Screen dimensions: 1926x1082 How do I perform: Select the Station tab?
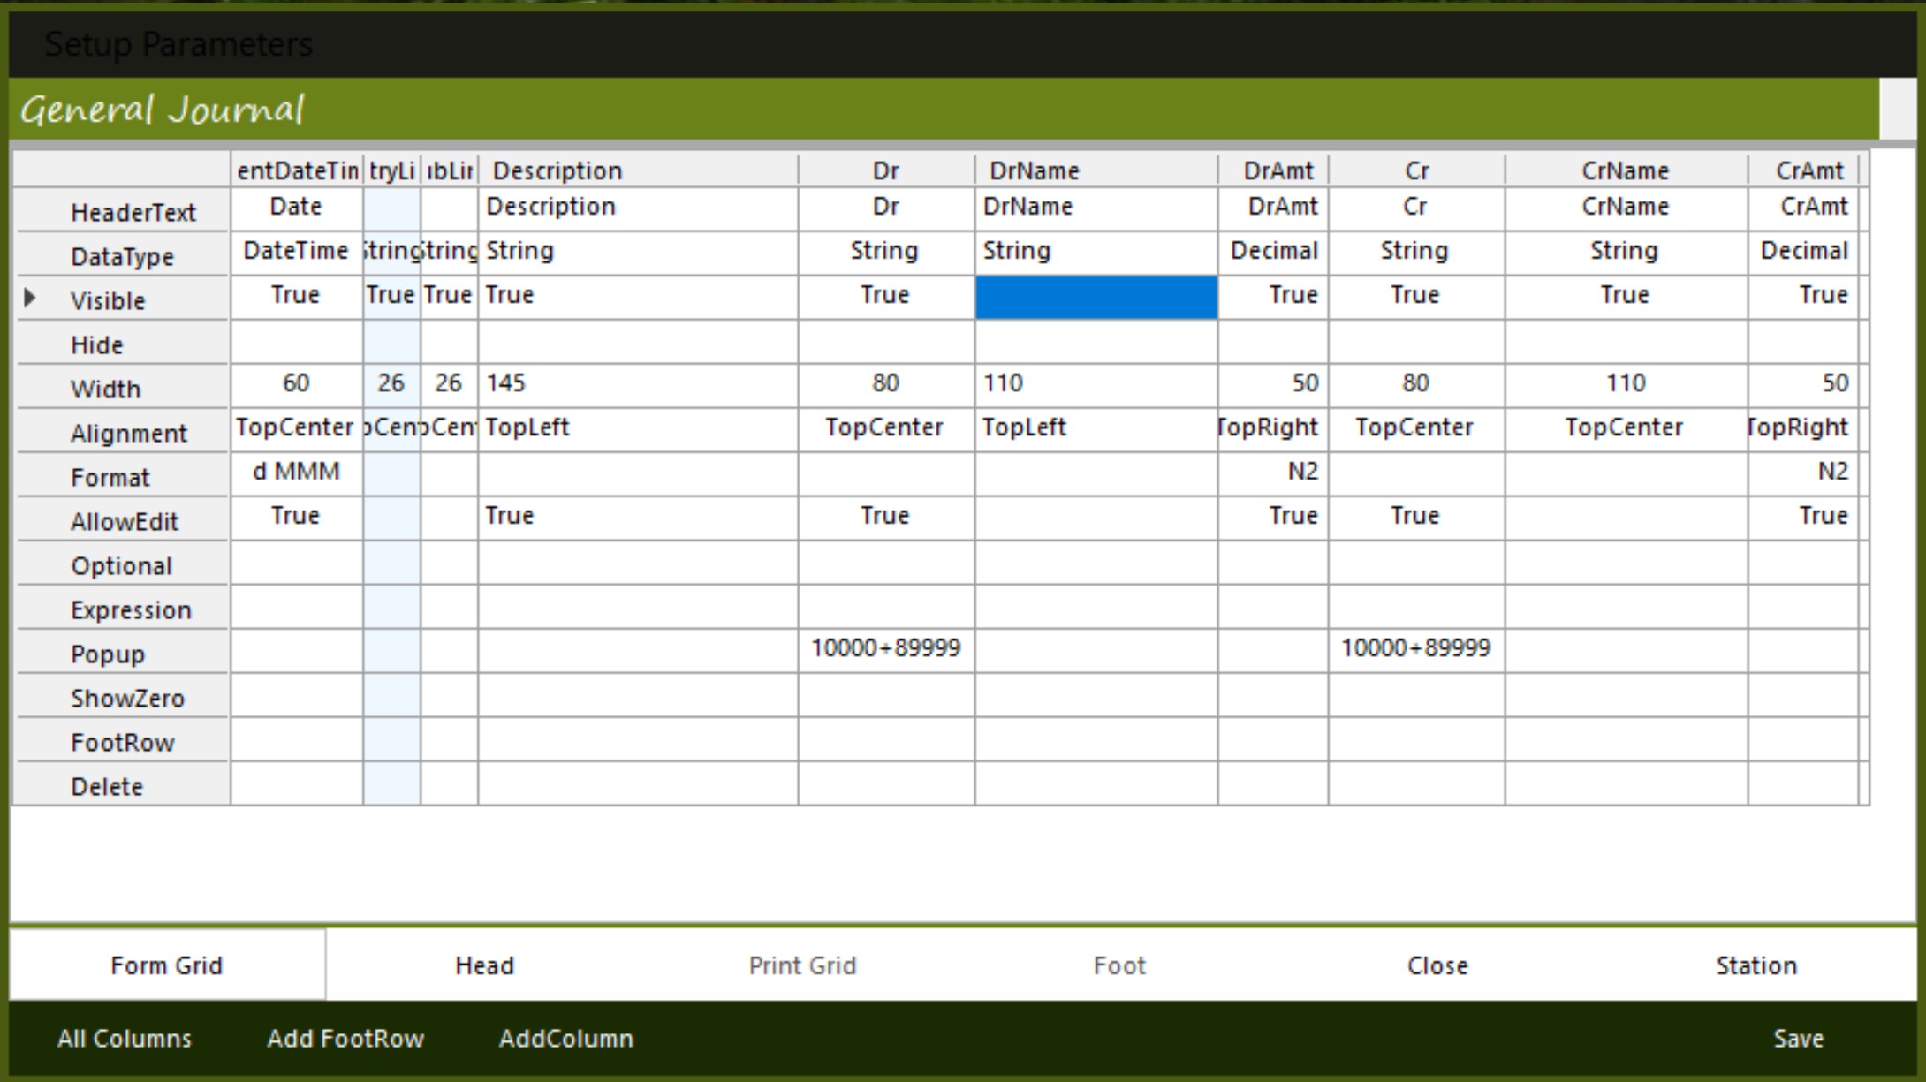coord(1755,965)
